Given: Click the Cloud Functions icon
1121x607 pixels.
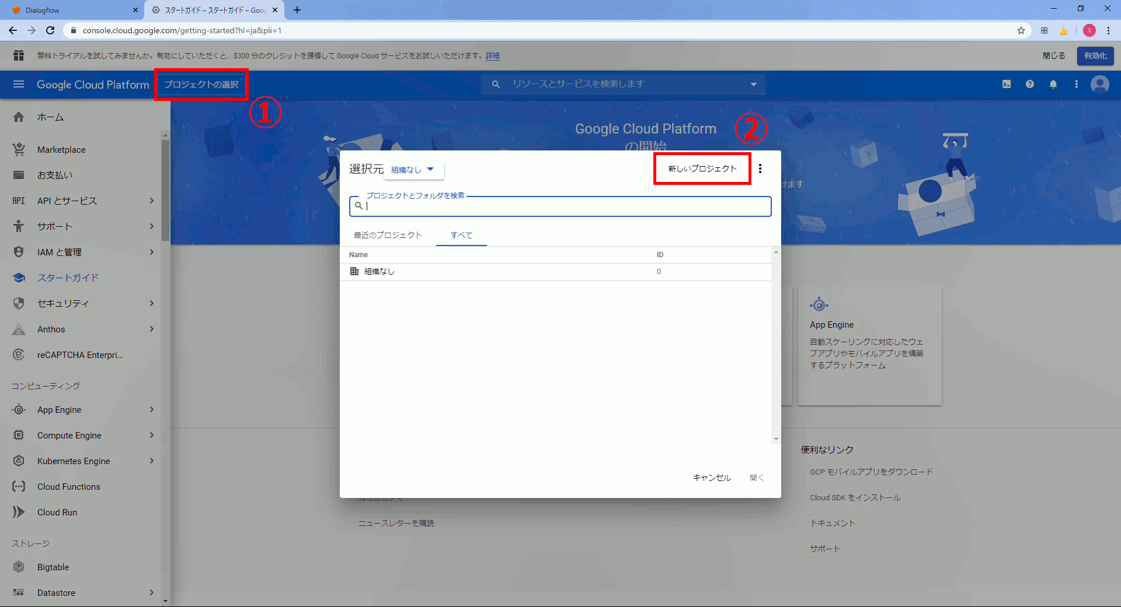Looking at the screenshot, I should click(19, 487).
